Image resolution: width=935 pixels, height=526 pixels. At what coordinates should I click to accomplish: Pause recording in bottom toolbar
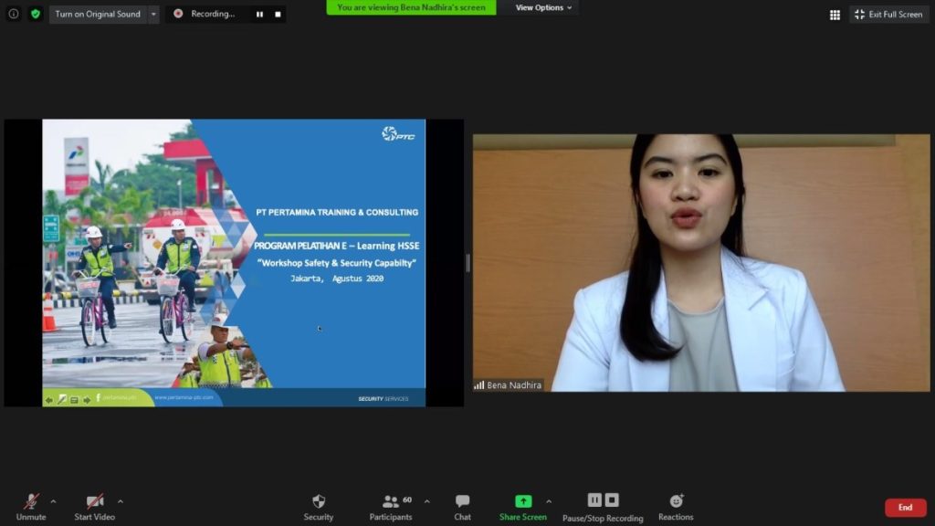[594, 500]
